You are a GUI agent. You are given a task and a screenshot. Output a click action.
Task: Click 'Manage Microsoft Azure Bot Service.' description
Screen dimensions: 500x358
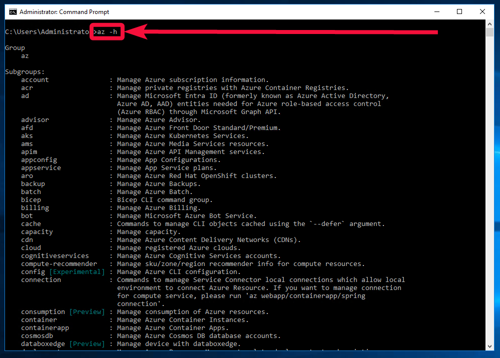pos(187,215)
